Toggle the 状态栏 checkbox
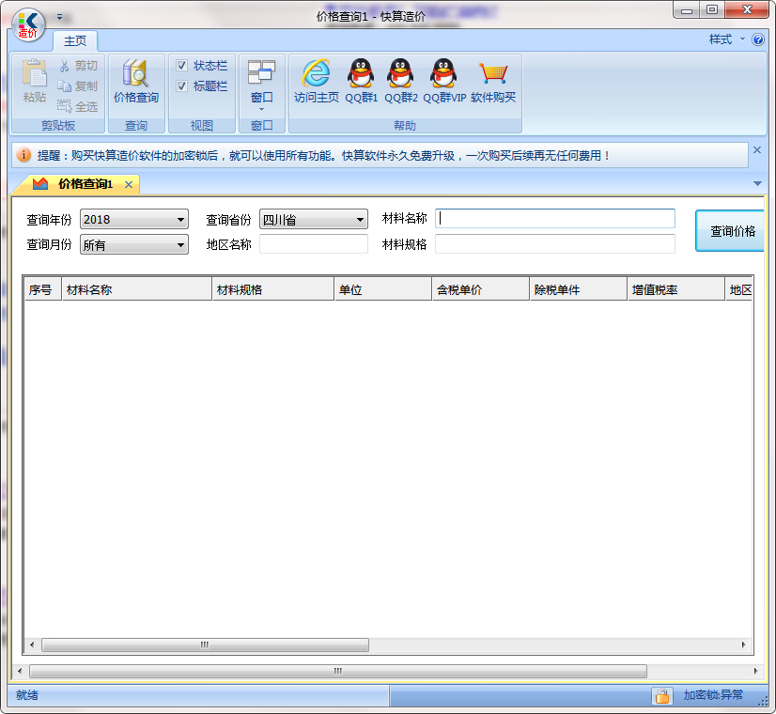The height and width of the screenshot is (714, 776). coord(181,66)
